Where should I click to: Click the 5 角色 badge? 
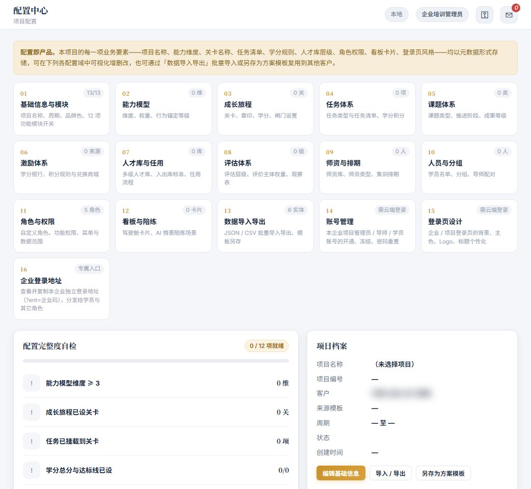pyautogui.click(x=92, y=210)
